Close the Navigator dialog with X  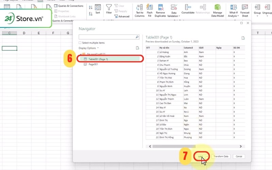click(x=248, y=23)
